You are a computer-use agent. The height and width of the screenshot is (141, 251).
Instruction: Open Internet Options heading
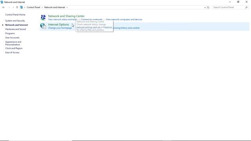click(58, 25)
